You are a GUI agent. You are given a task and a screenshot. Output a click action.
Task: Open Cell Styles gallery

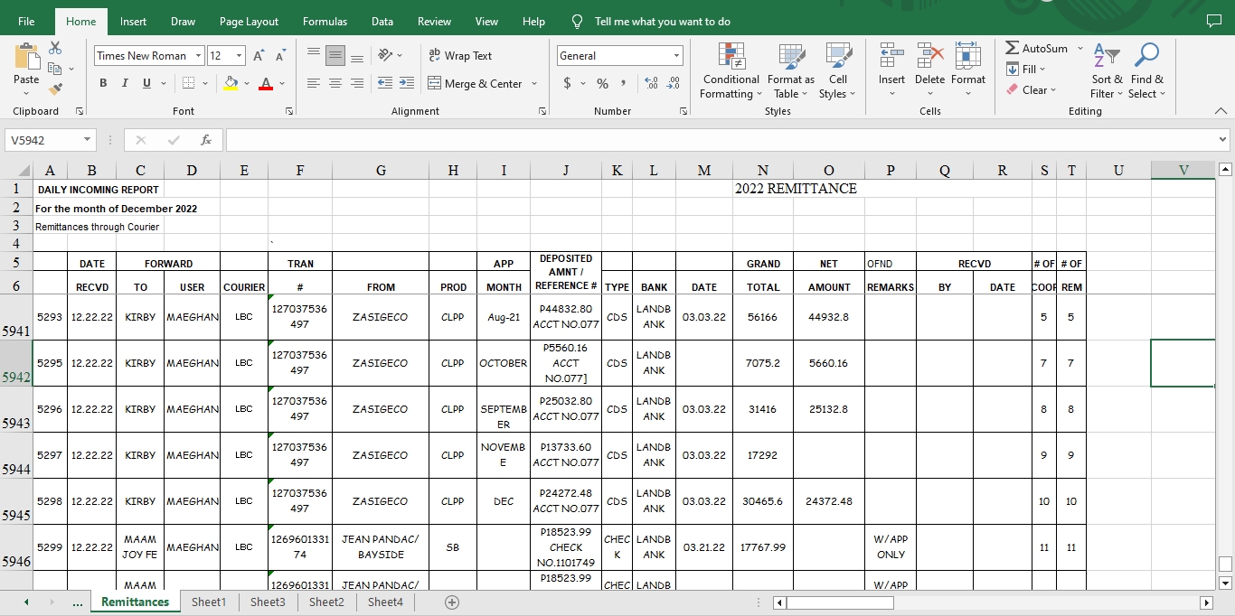(838, 70)
